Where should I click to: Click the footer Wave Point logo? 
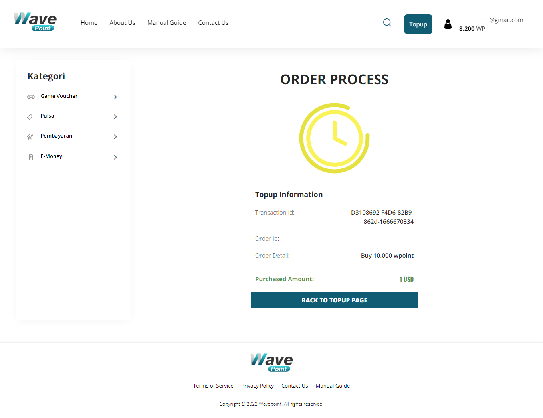[x=271, y=363]
